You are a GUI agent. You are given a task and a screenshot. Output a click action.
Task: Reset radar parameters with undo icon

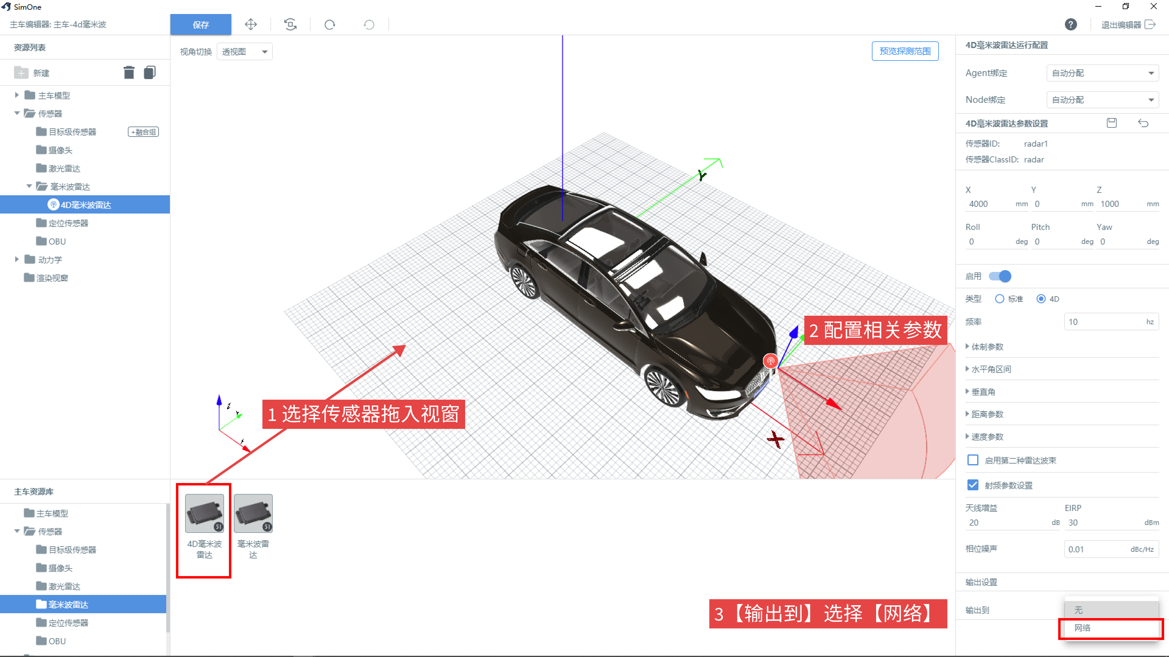pyautogui.click(x=1143, y=123)
